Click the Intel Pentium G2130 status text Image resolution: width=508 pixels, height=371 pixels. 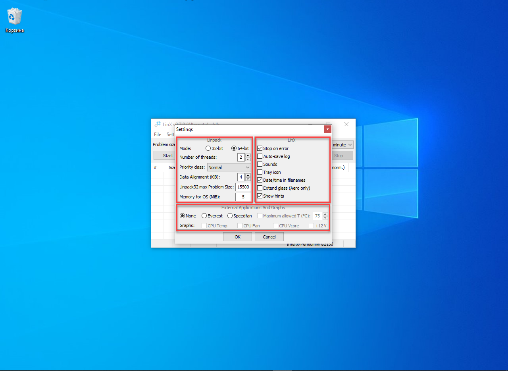(x=310, y=244)
